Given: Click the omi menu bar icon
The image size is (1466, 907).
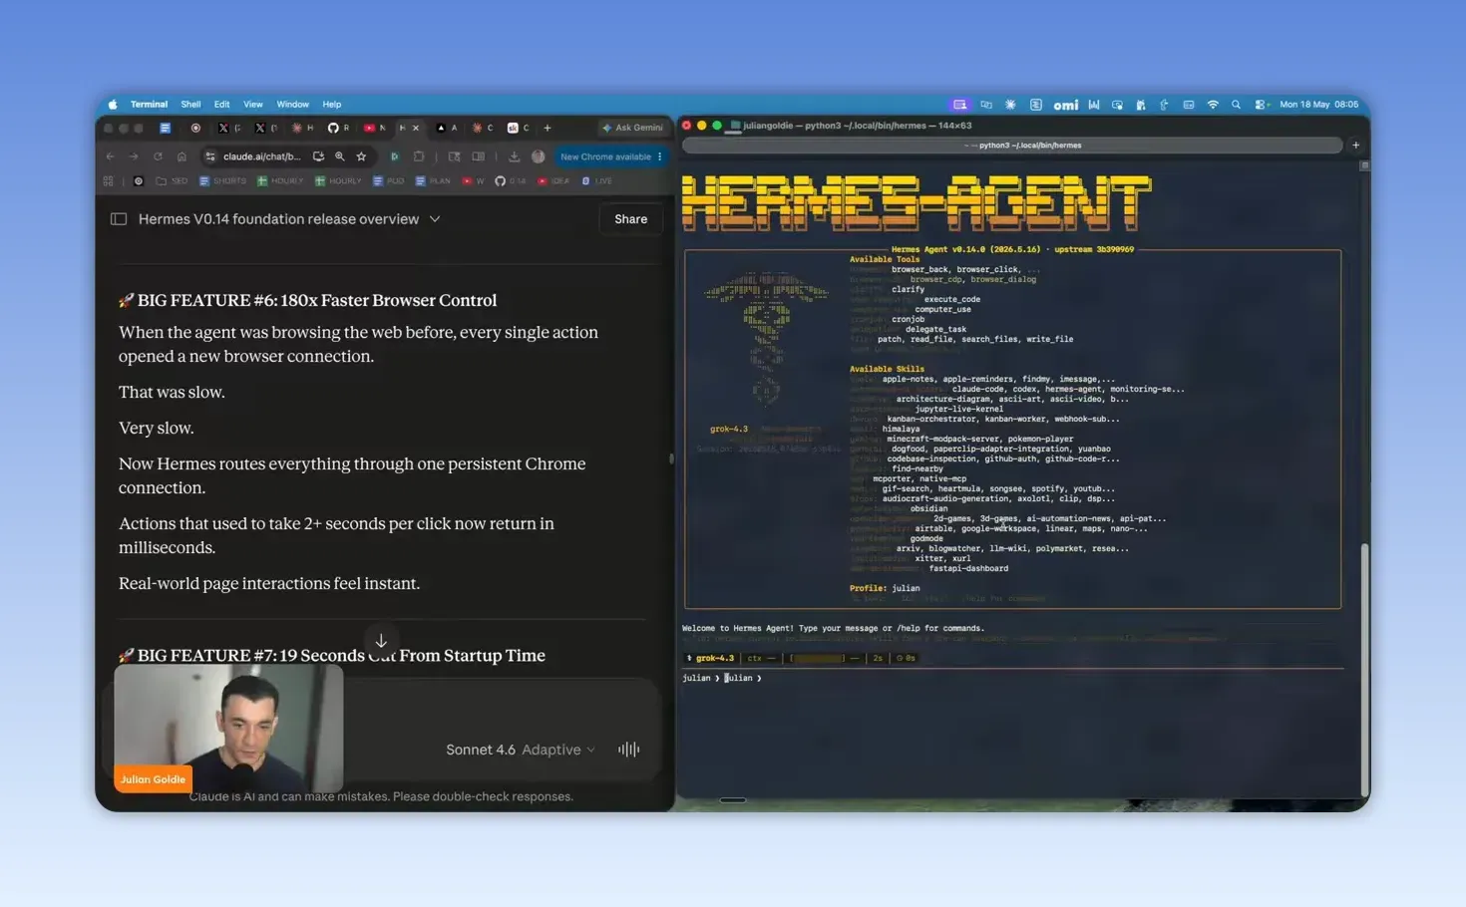Looking at the screenshot, I should [1066, 105].
